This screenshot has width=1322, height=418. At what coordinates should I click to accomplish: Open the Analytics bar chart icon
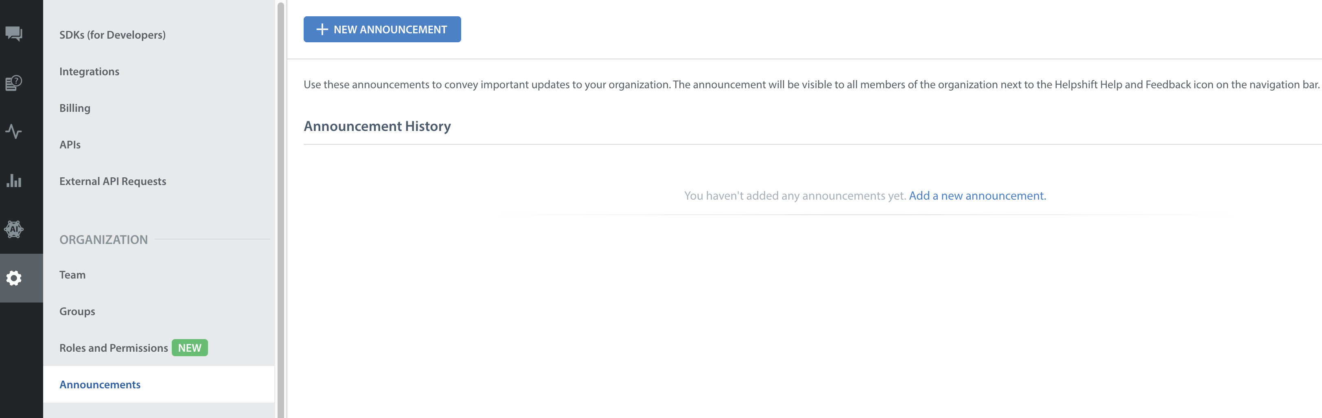tap(14, 181)
